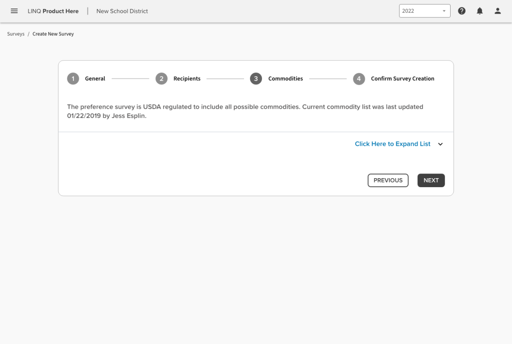Click the LINQ Product Here title
This screenshot has width=512, height=344.
coord(53,11)
